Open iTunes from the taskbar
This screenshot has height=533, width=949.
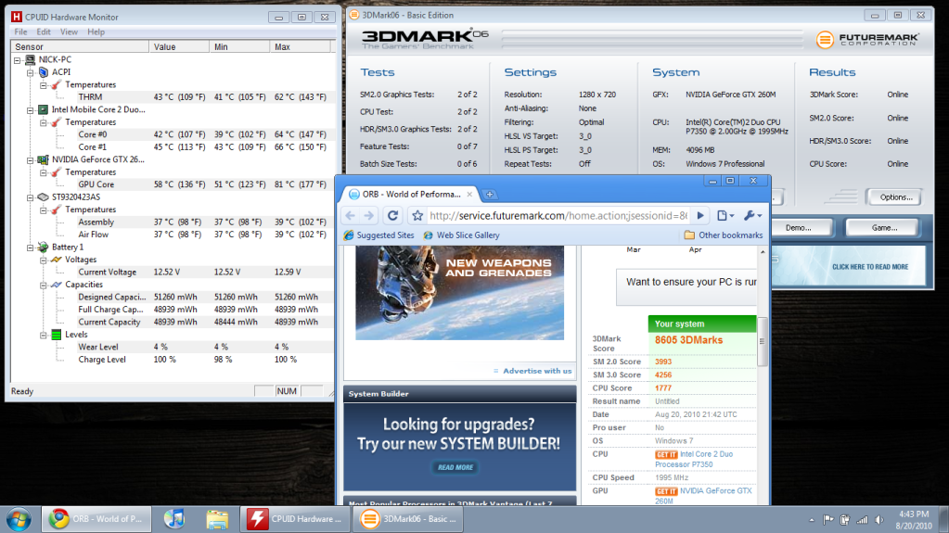click(x=175, y=519)
